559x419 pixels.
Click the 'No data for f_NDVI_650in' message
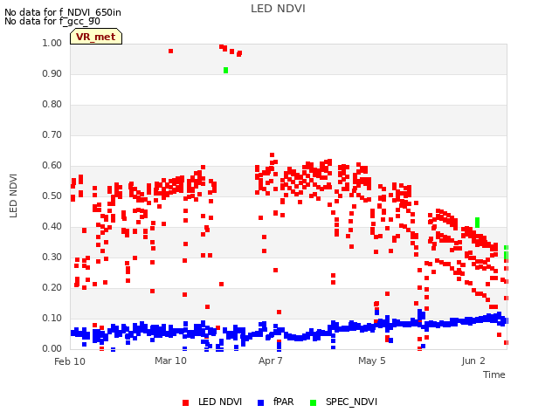[x=63, y=12]
